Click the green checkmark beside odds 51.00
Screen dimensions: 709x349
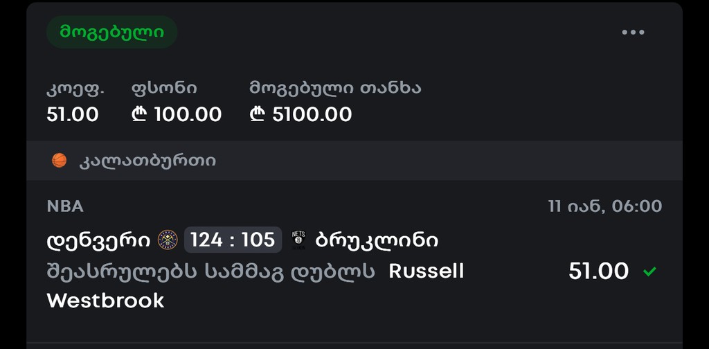pos(649,271)
